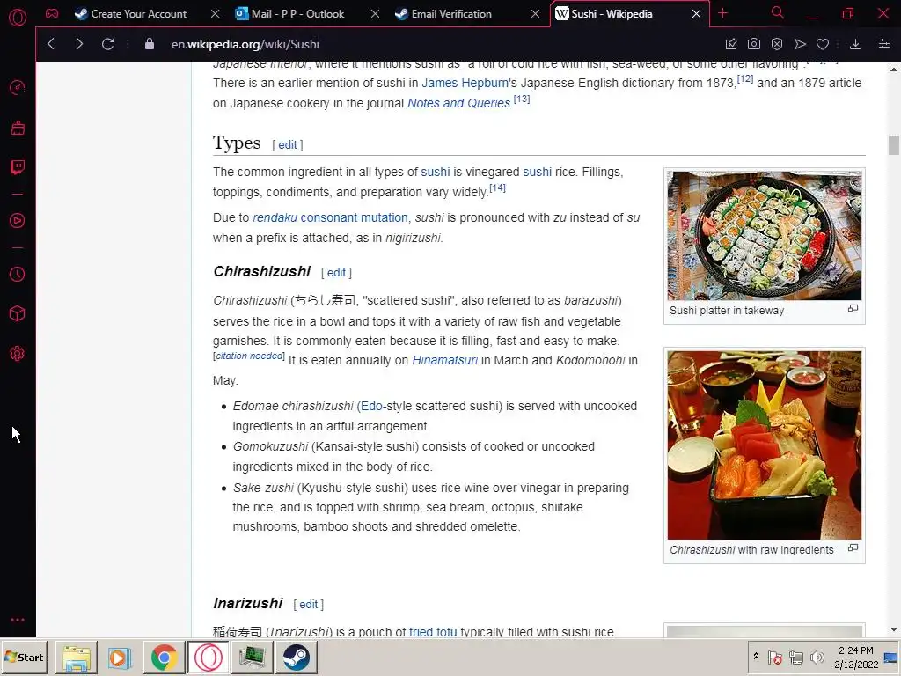The width and height of the screenshot is (901, 676).
Task: Open Steam from taskbar
Action: pyautogui.click(x=296, y=658)
